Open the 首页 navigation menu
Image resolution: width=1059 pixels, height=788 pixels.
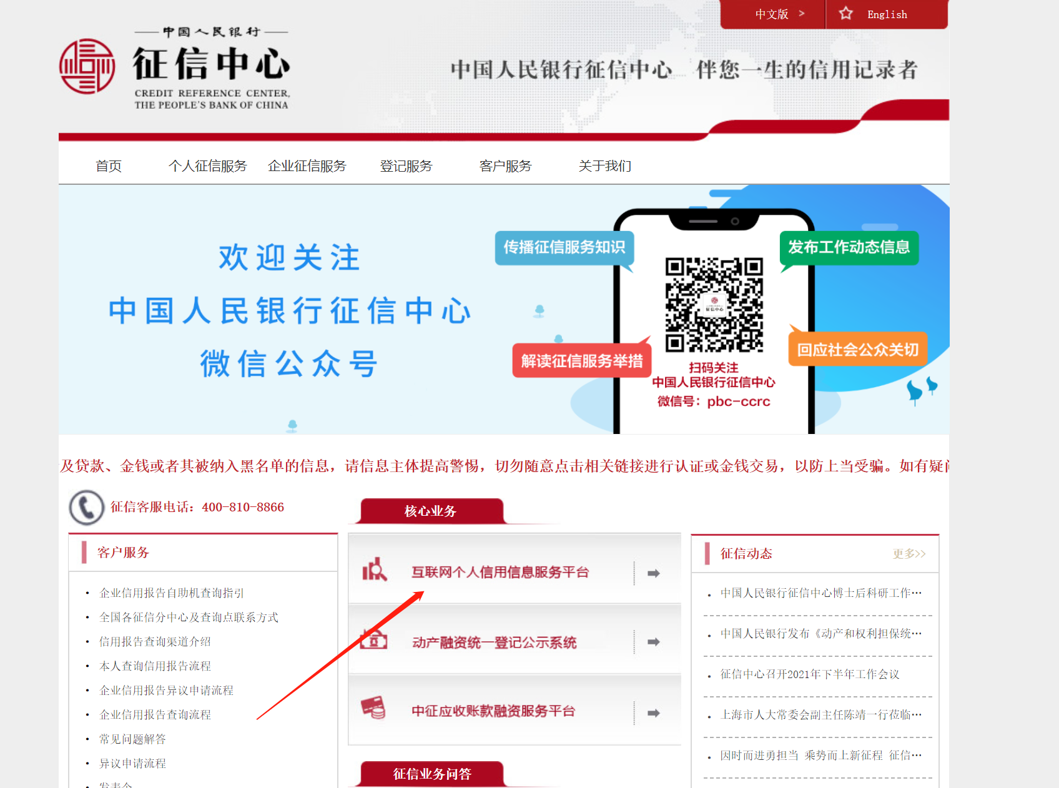pos(109,166)
